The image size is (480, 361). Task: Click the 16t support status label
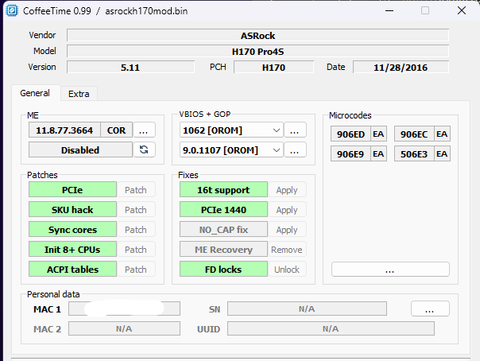(223, 190)
